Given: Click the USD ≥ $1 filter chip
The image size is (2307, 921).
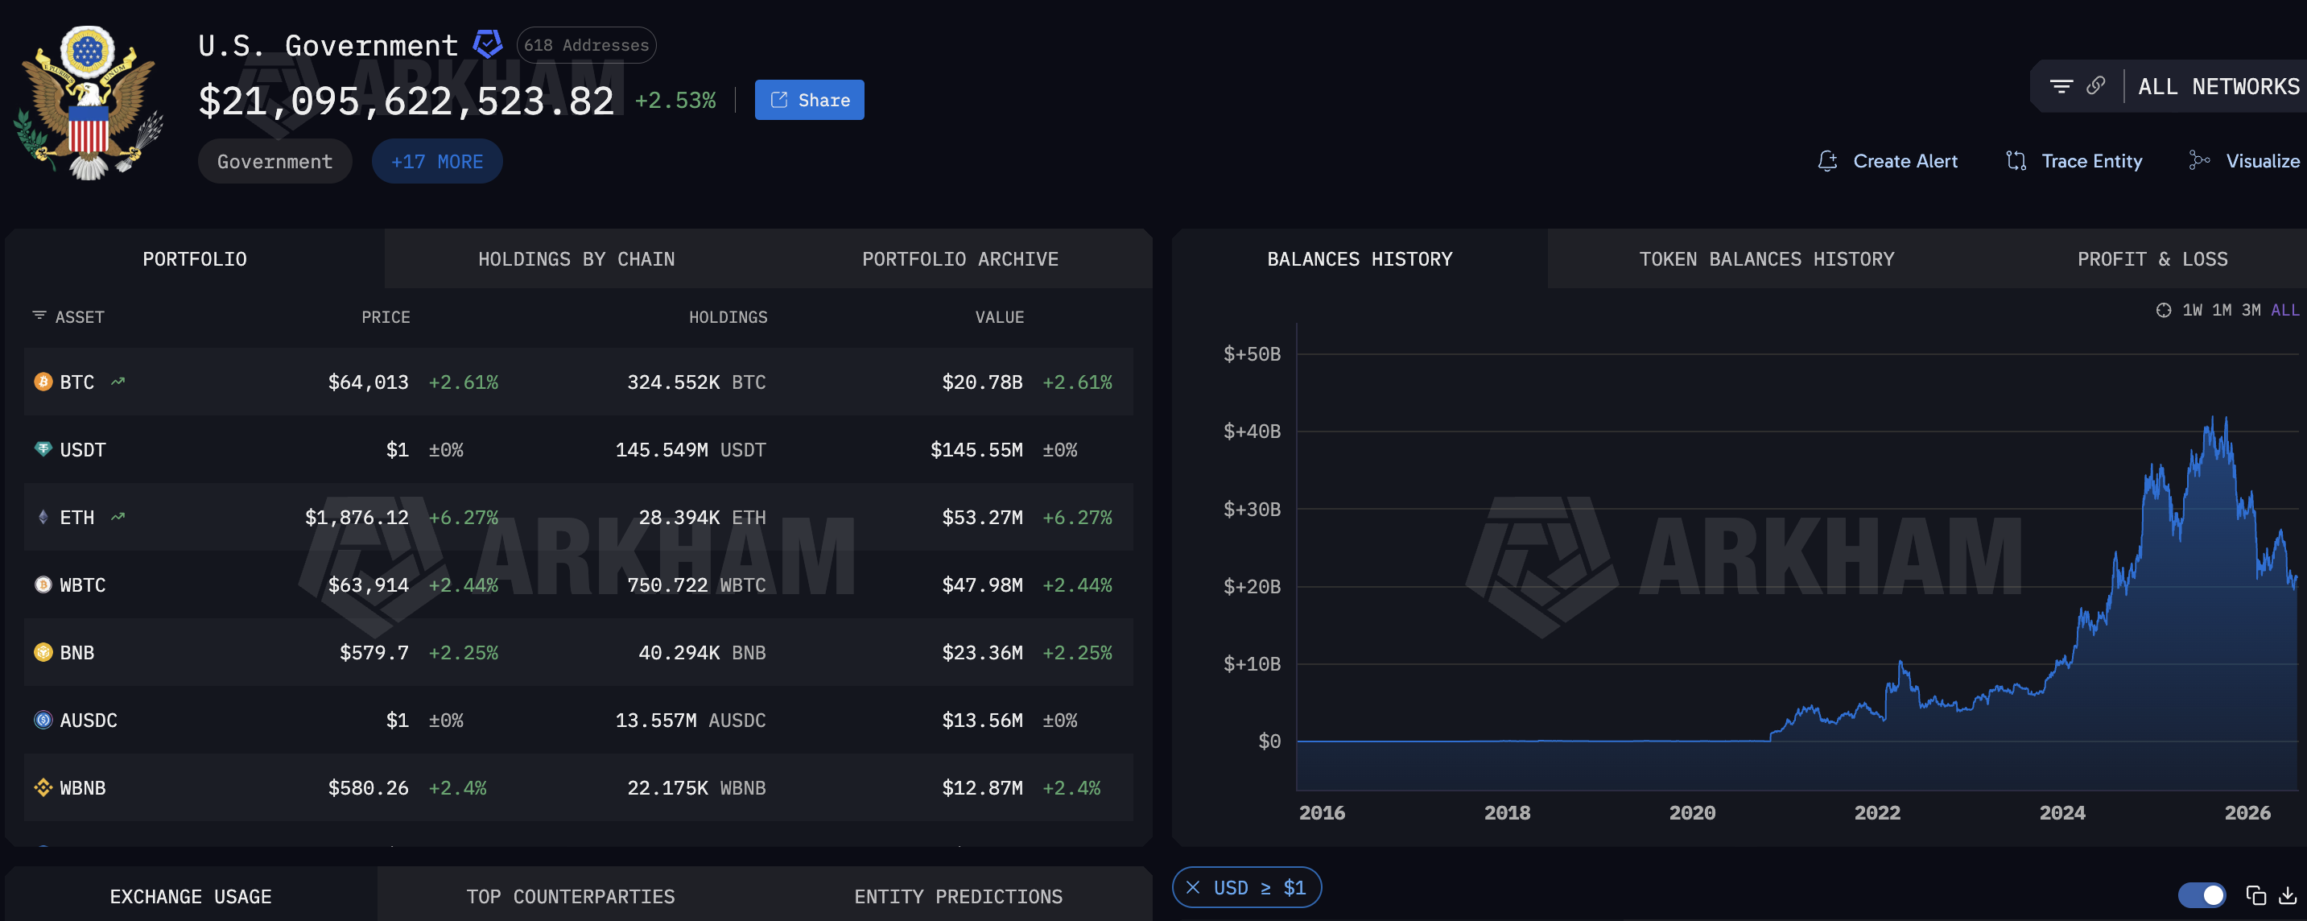Looking at the screenshot, I should coord(1247,887).
